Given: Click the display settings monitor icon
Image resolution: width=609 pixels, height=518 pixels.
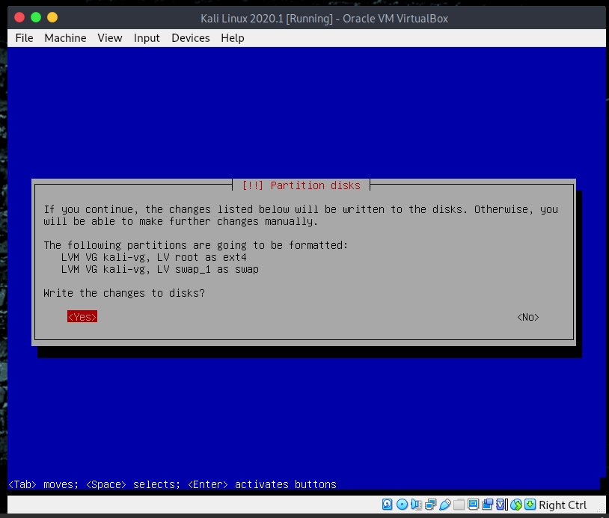Looking at the screenshot, I should (x=473, y=505).
